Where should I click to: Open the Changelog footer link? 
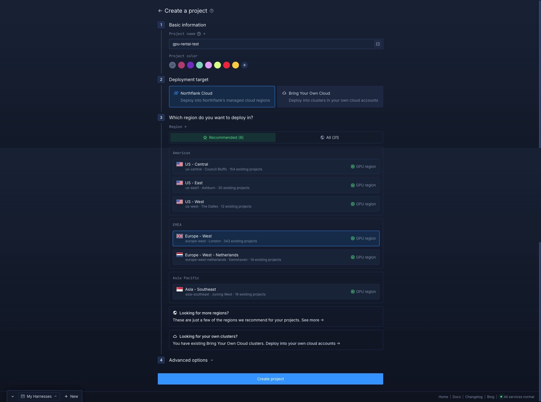[474, 397]
